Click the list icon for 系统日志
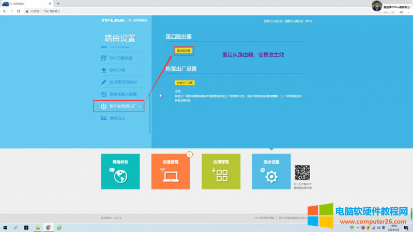The image size is (413, 232). pos(103,118)
